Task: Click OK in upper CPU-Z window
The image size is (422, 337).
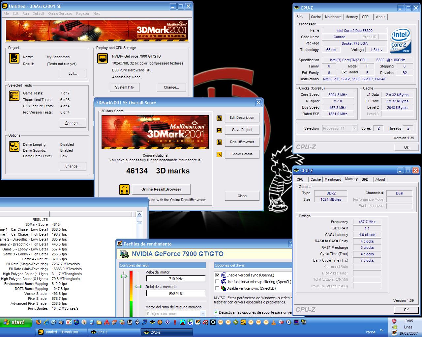Action: (407, 147)
